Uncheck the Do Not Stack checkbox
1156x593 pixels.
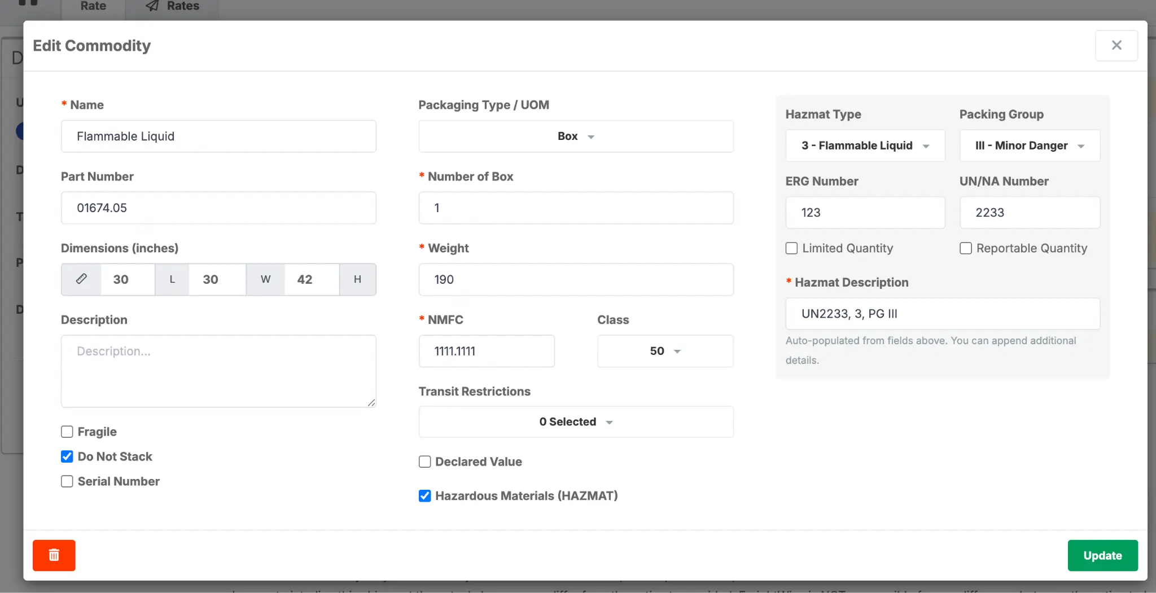click(67, 456)
